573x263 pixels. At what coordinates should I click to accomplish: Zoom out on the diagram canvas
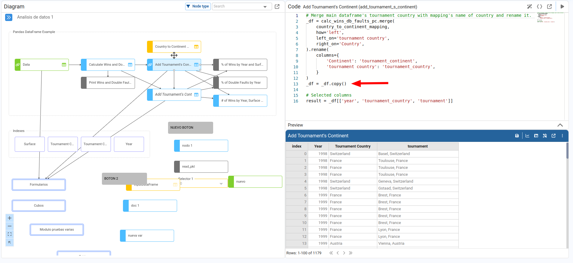(10, 226)
